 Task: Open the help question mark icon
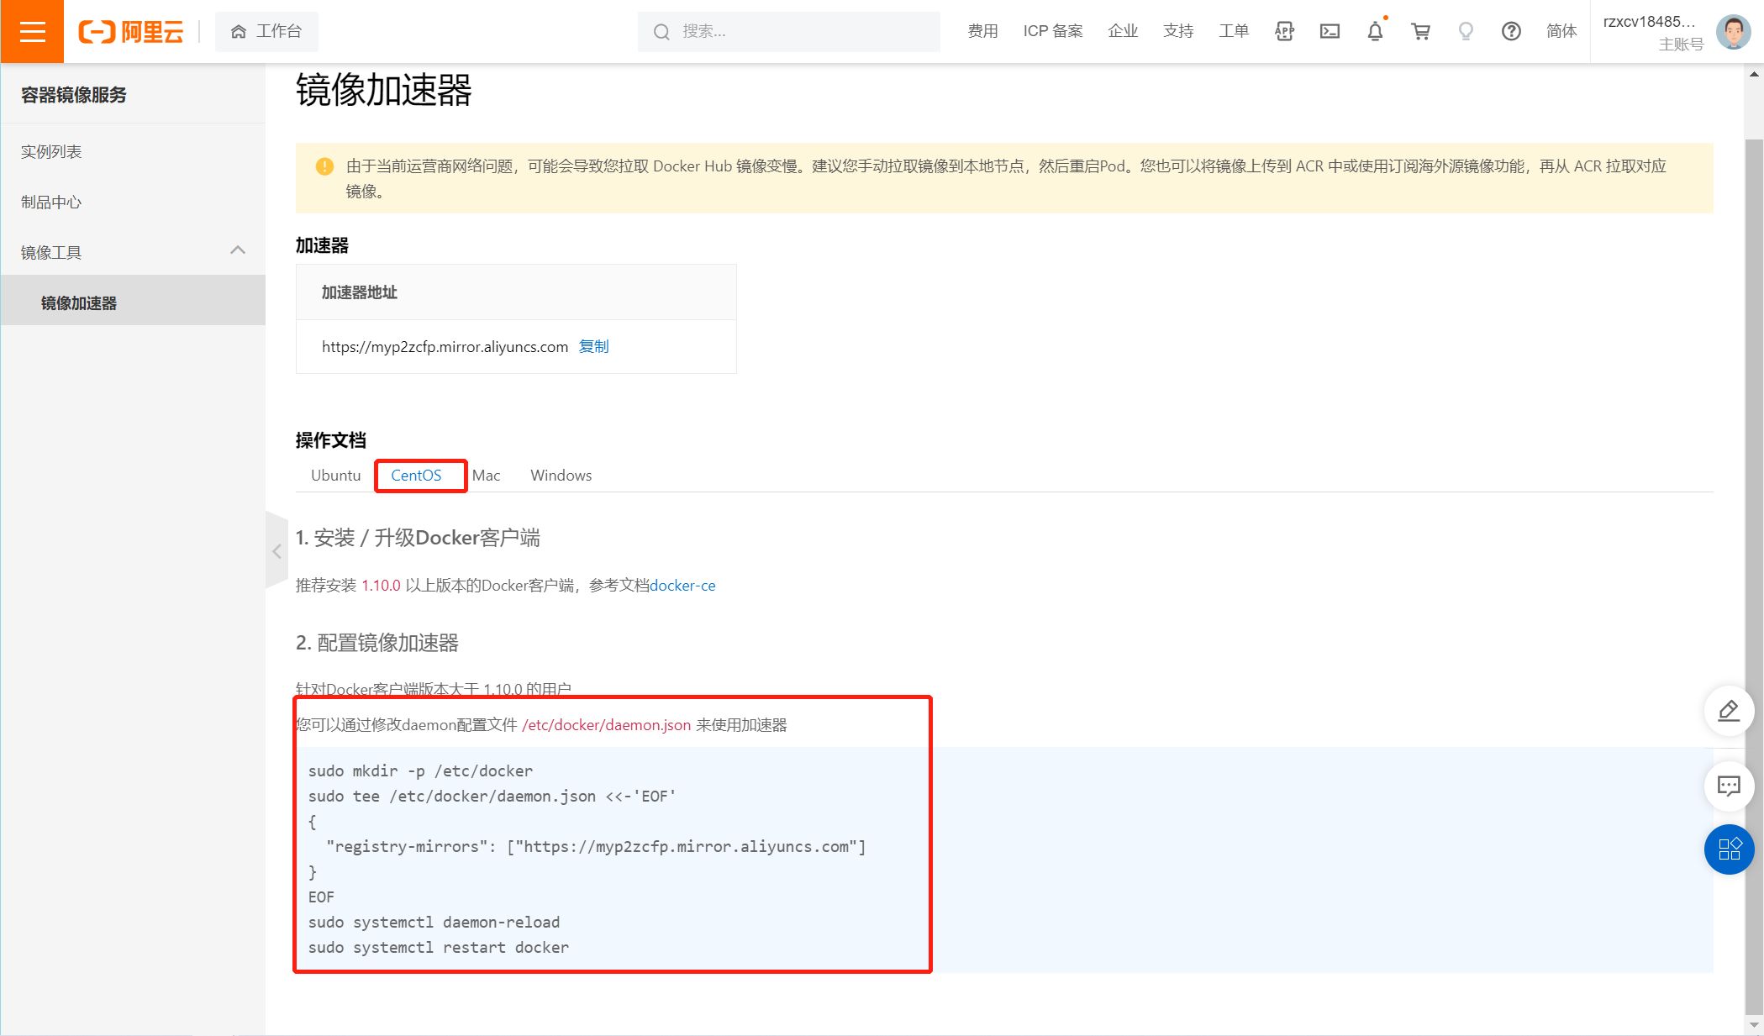tap(1511, 32)
